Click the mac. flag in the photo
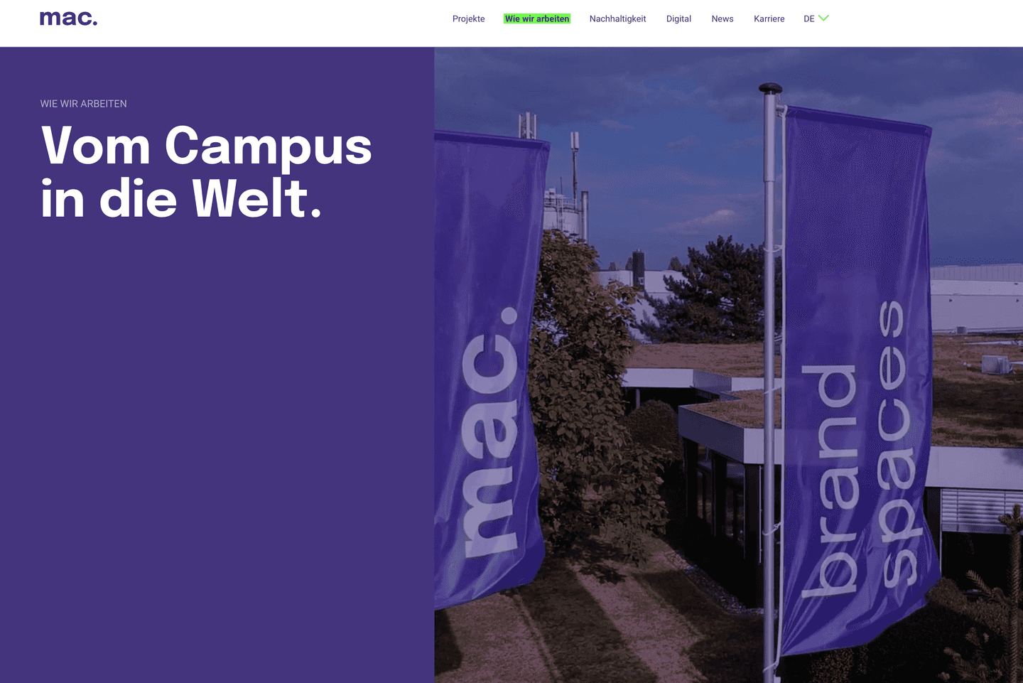1023x683 pixels. [489, 370]
